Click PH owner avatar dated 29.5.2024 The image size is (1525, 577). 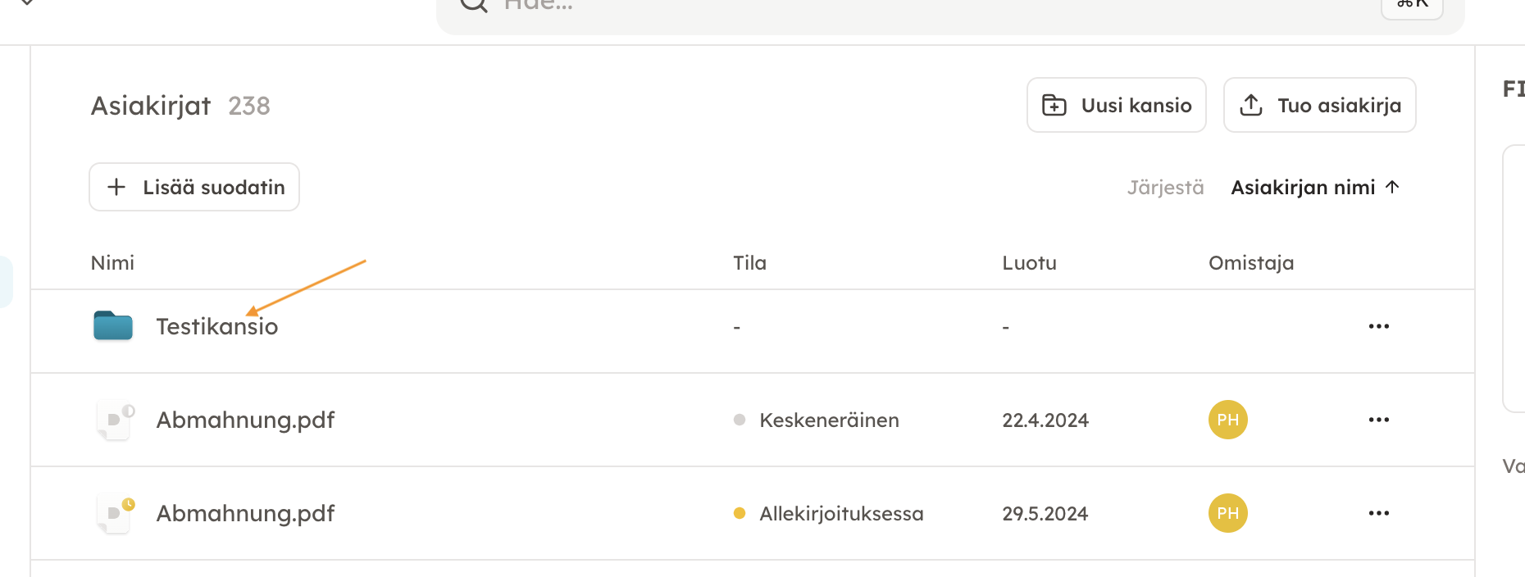click(x=1227, y=513)
